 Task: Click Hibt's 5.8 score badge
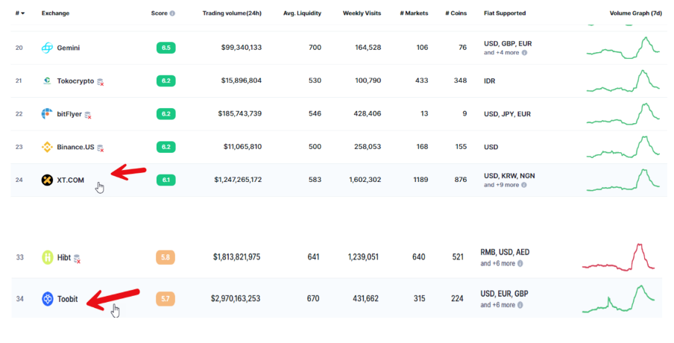point(166,257)
